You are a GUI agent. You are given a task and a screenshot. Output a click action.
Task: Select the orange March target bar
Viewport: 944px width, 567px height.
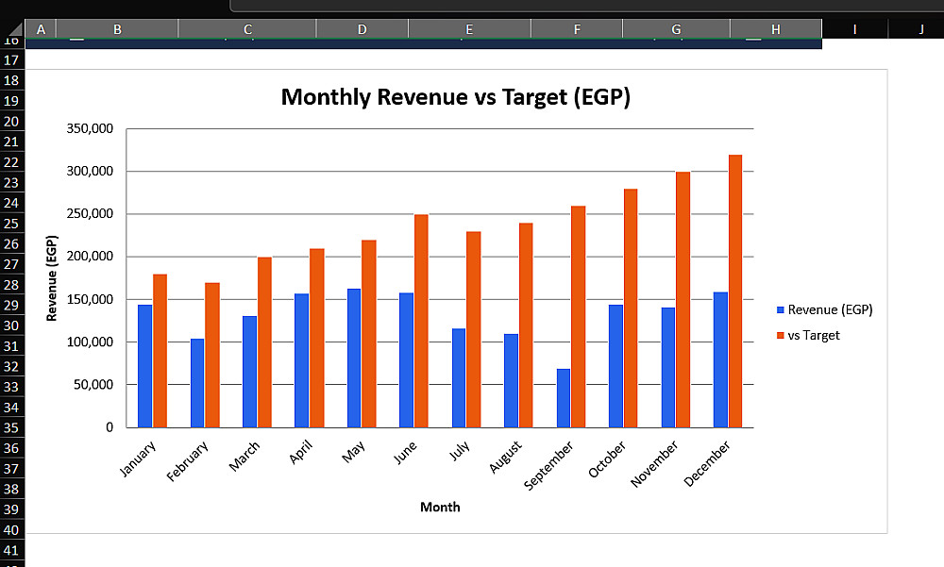264,342
